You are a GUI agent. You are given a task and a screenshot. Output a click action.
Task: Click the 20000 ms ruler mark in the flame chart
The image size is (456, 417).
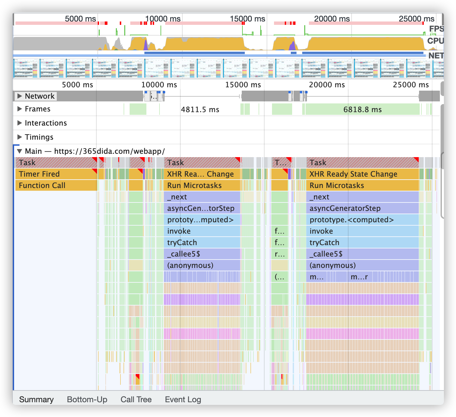327,85
